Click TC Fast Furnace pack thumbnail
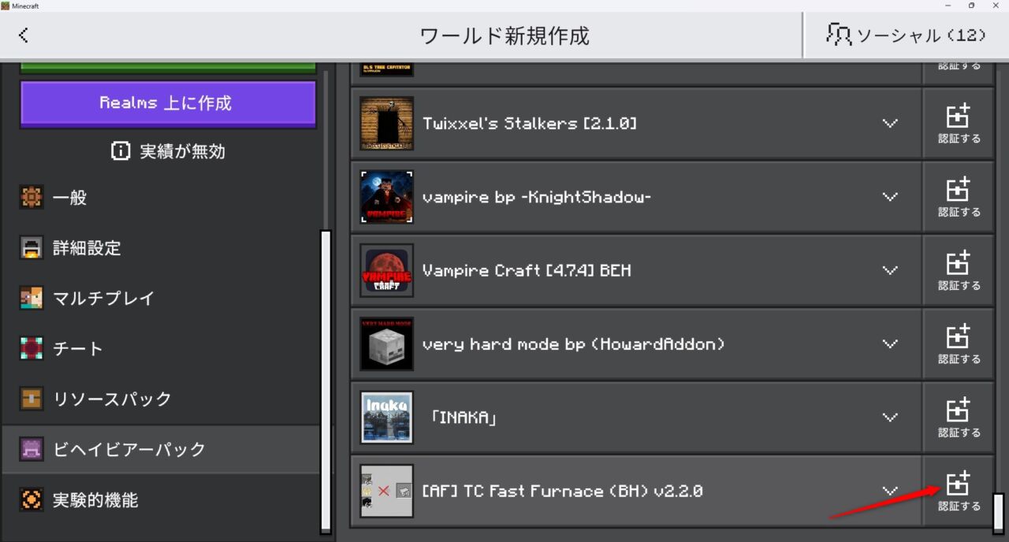 point(386,491)
